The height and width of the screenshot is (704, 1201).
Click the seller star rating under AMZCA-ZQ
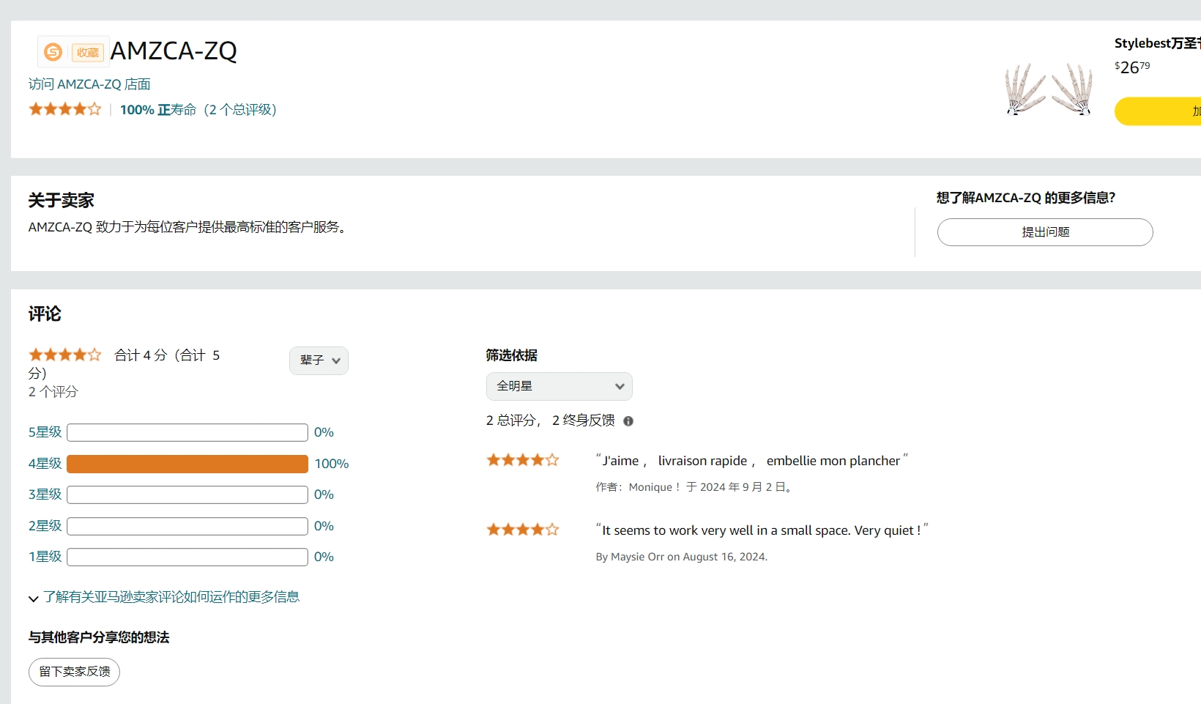(x=64, y=109)
